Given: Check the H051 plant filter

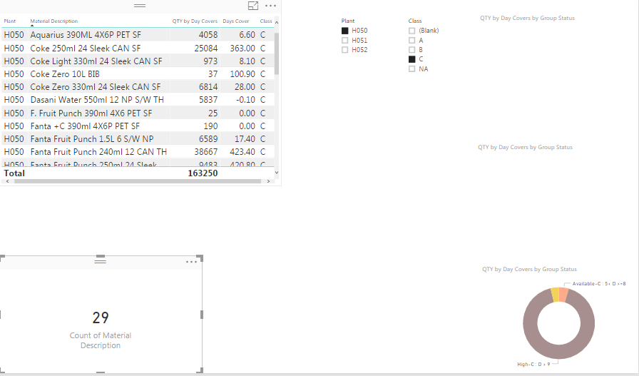Looking at the screenshot, I should [x=344, y=41].
